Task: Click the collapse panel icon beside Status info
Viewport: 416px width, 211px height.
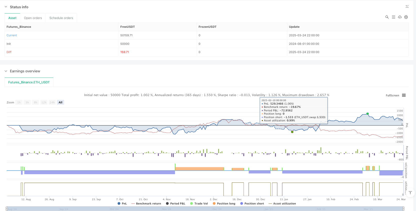Action: [407, 7]
